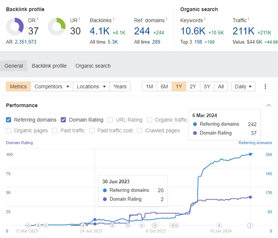278x238 pixels.
Task: Click the three-dot more options icon
Action: pyautogui.click(x=265, y=86)
